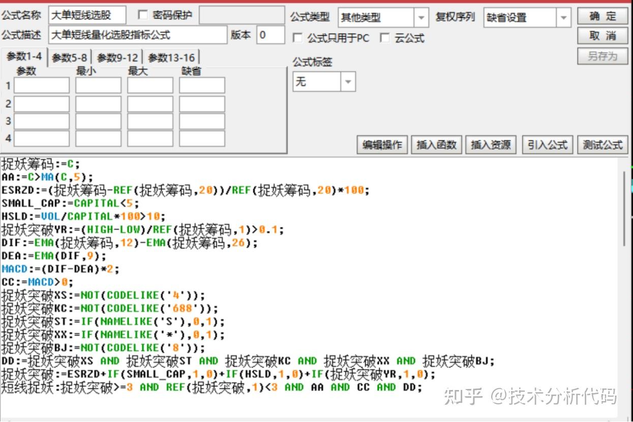Viewport: 633px width, 422px height.
Task: Click row 1 最大 field
Action: [150, 85]
